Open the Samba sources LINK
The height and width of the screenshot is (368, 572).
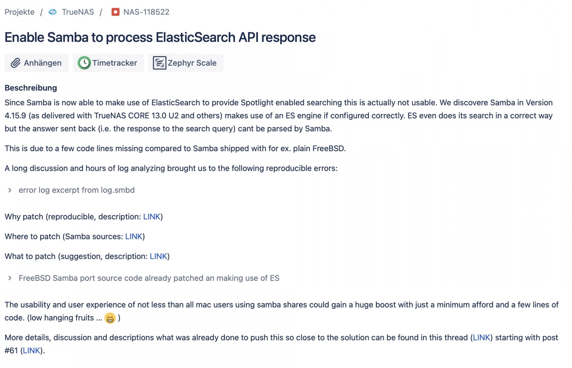[x=134, y=237]
